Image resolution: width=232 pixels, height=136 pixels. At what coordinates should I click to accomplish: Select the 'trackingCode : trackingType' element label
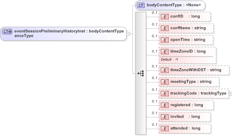(x=198, y=93)
